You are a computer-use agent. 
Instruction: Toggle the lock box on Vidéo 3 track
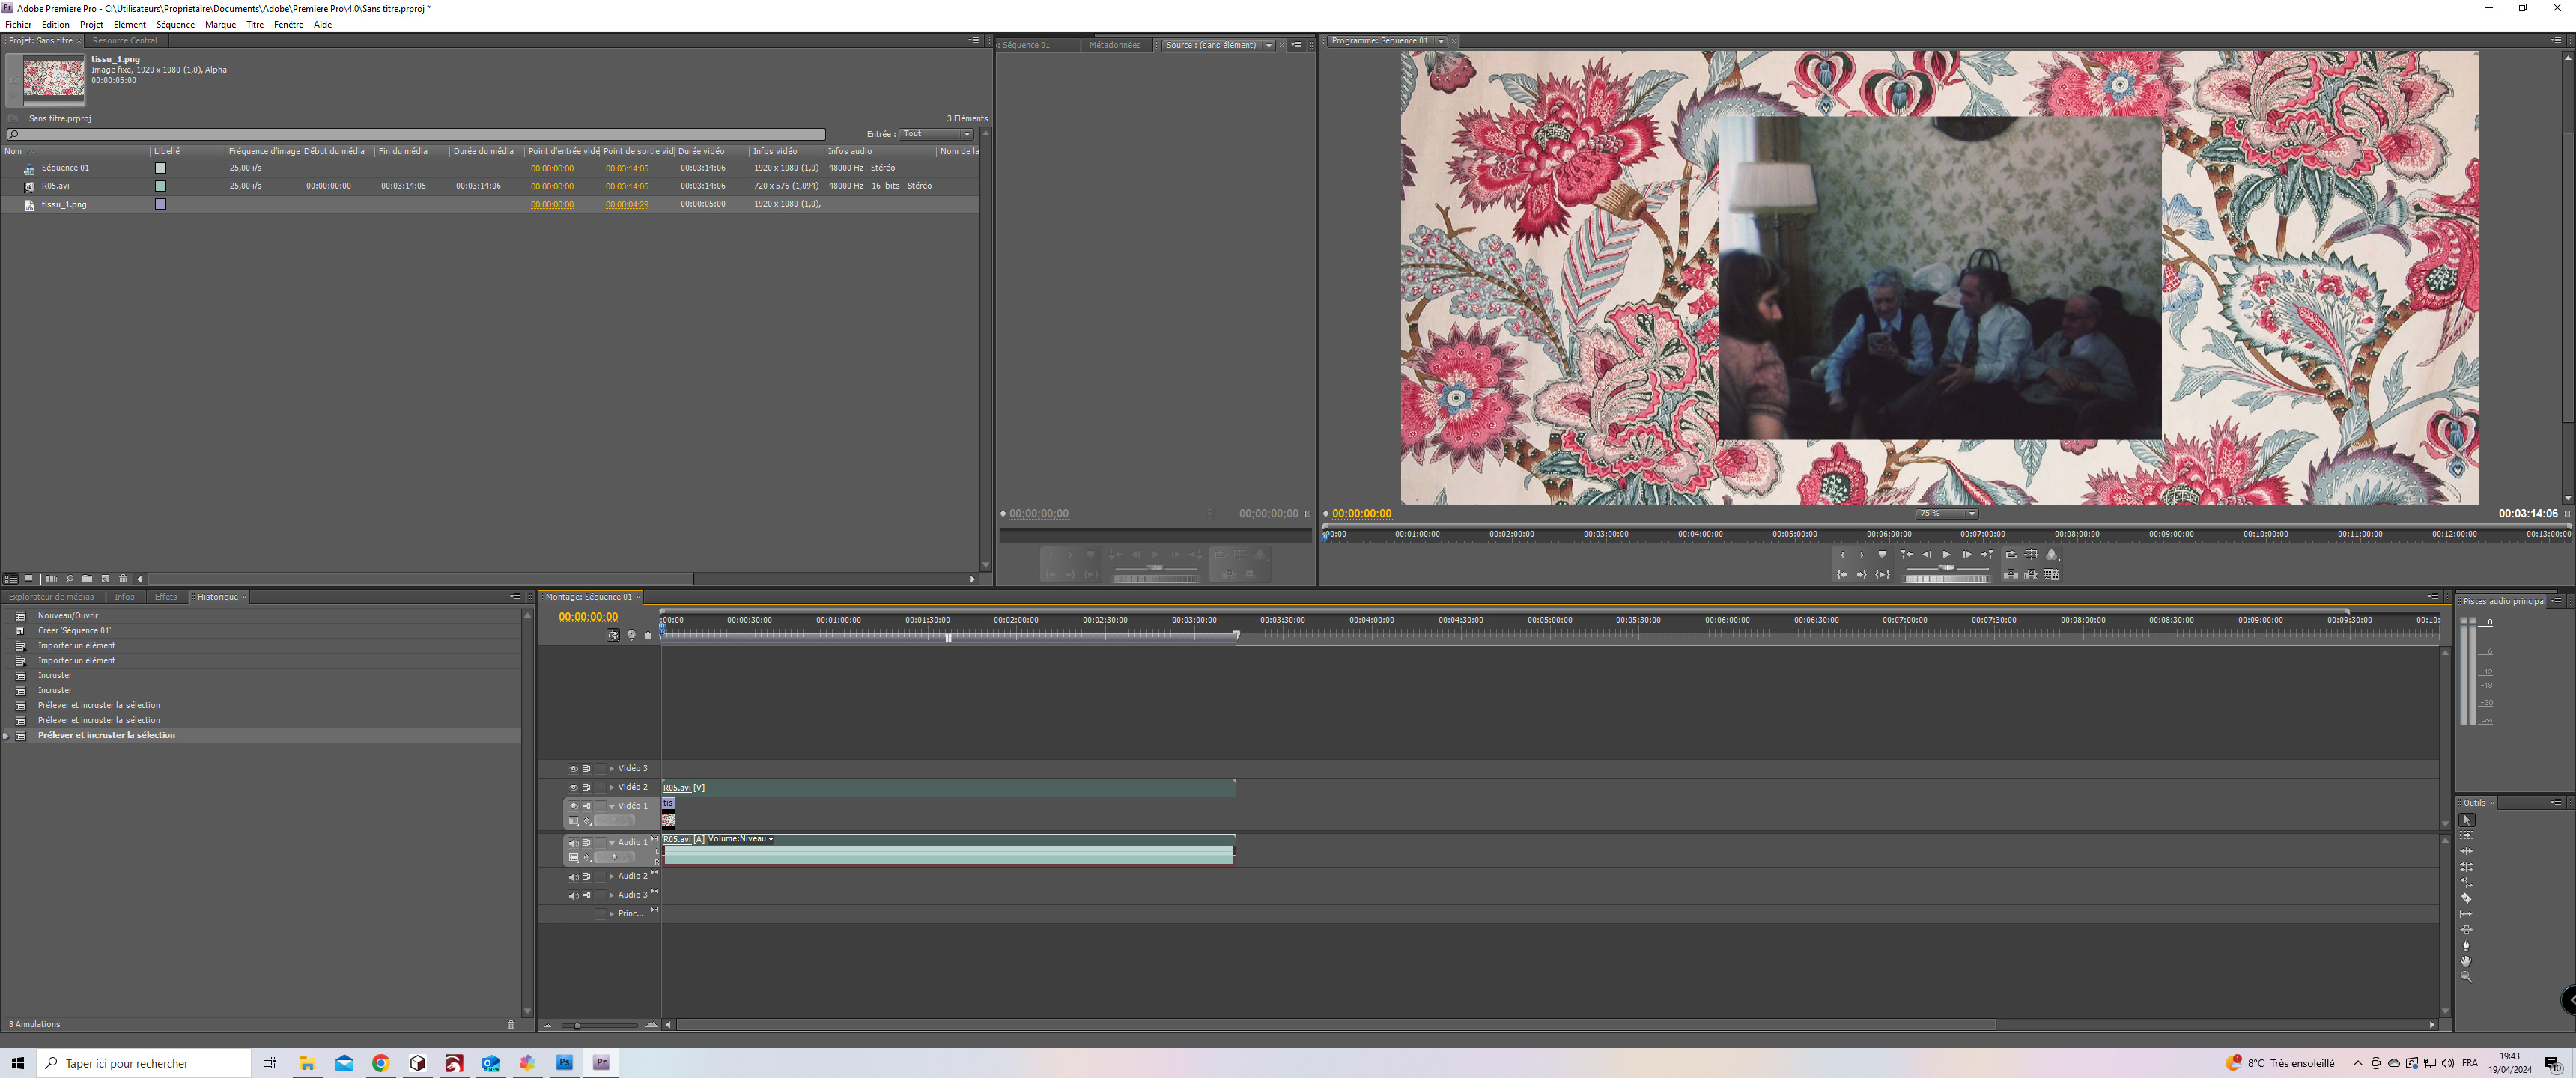click(x=600, y=769)
